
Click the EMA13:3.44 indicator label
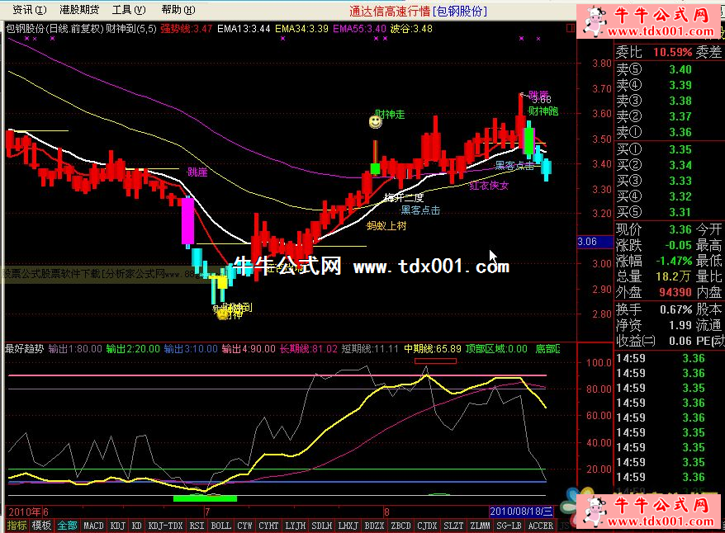[244, 29]
